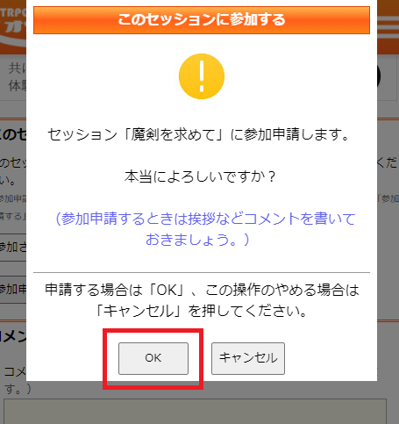Click the dimmed overlay beside くだ text
This screenshot has height=424, width=399.
click(388, 162)
